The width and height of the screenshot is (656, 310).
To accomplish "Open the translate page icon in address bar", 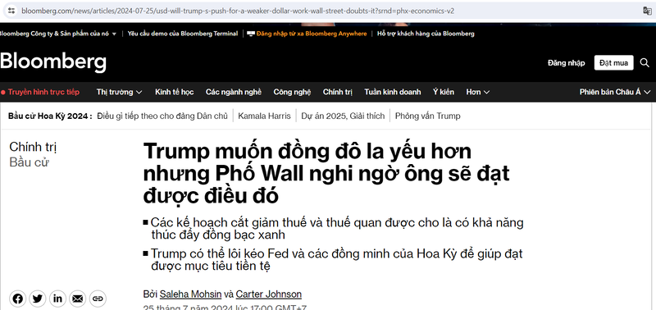I will pos(647,11).
